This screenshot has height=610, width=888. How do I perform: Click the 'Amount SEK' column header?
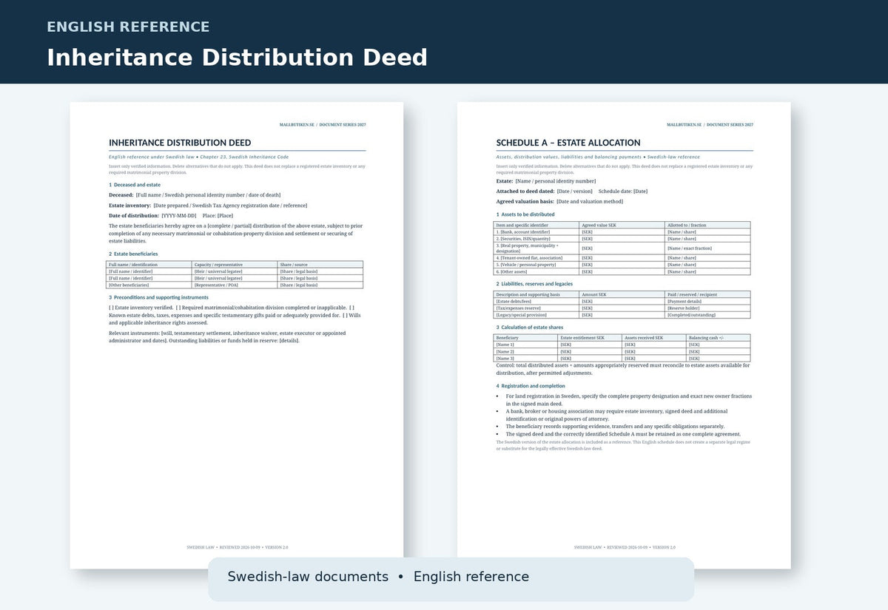[x=622, y=294]
